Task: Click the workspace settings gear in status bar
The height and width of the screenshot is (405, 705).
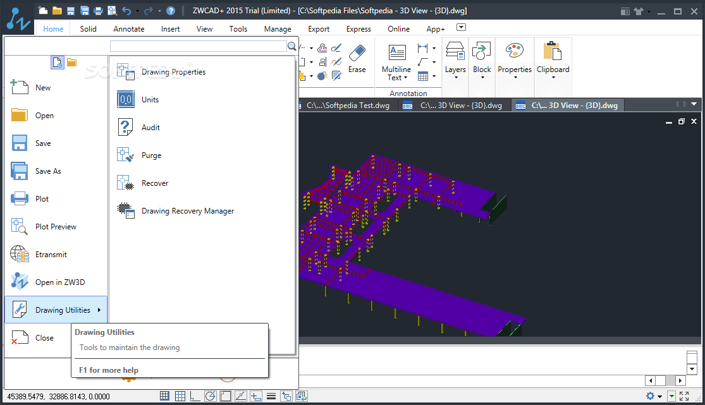Action: (650, 396)
